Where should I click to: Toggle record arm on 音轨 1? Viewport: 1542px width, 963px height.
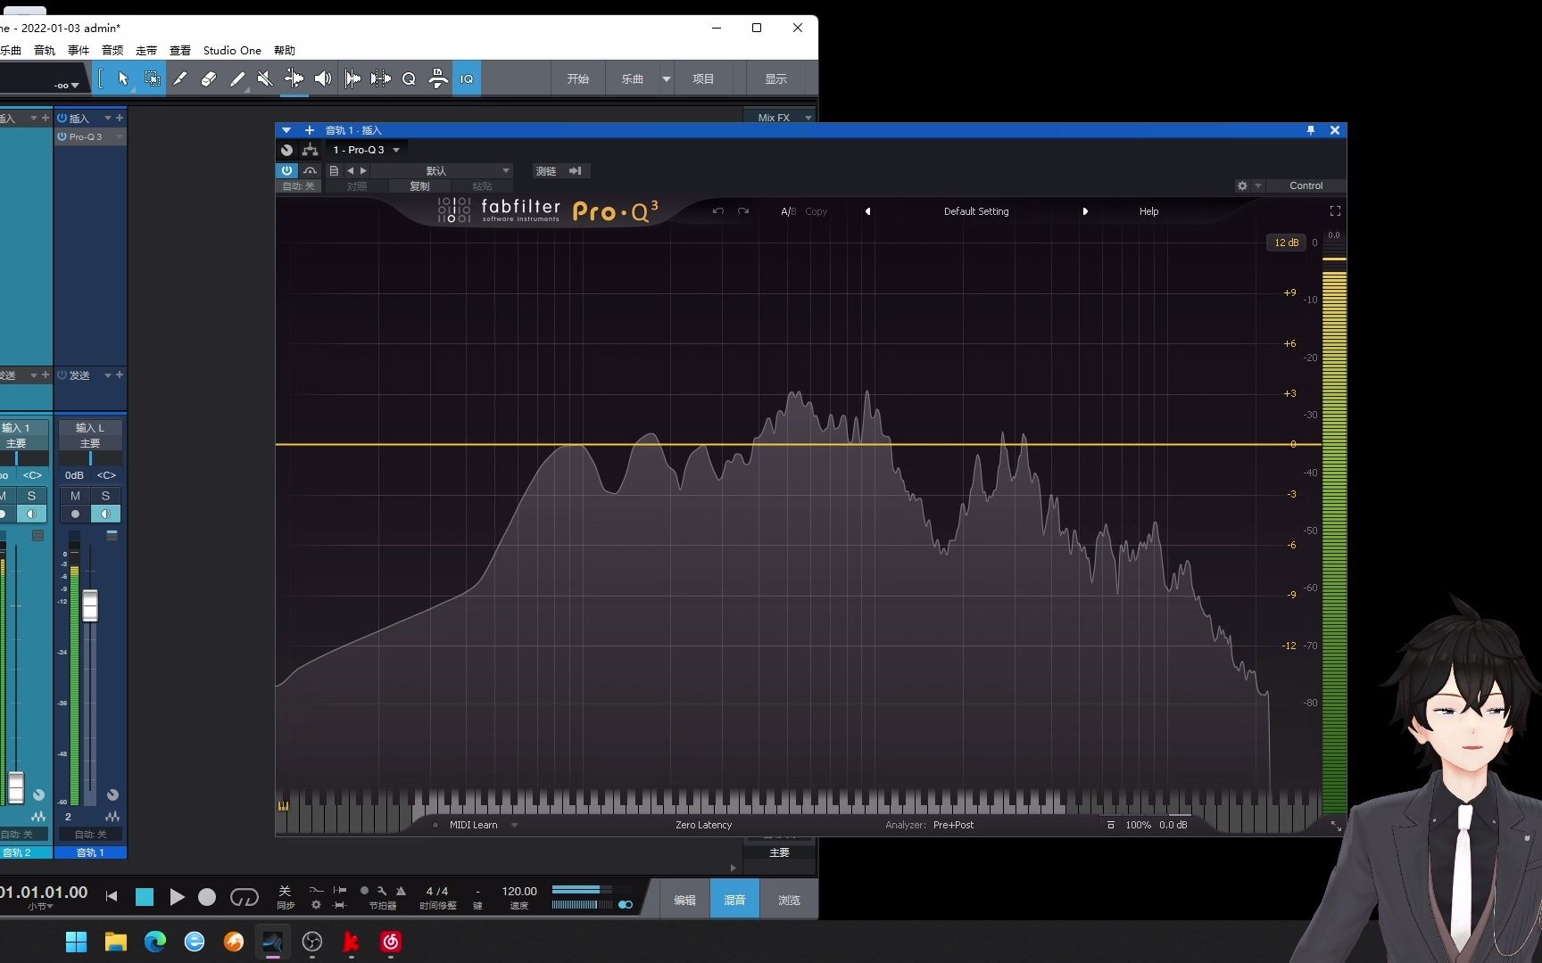click(x=75, y=514)
